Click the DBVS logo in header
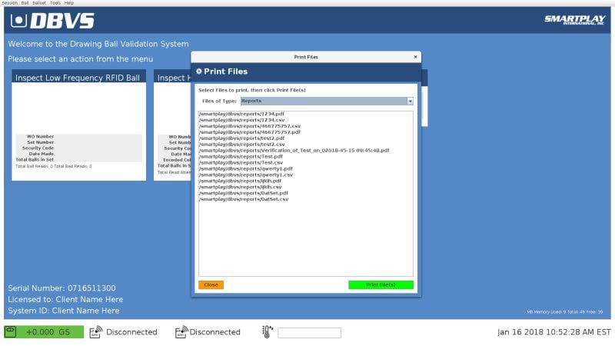This screenshot has height=346, width=615. (52, 21)
